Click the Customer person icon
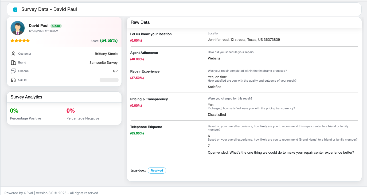Screen dimensions: 367x195 tap(13, 54)
